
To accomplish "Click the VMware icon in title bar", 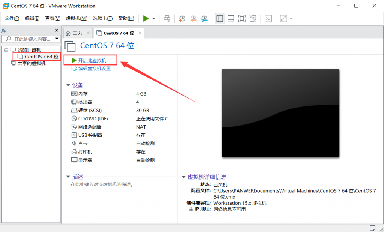I will click(x=6, y=6).
